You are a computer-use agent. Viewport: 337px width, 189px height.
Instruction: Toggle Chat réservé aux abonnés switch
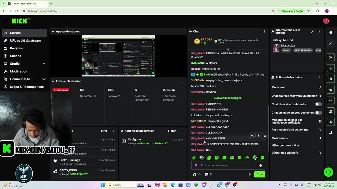pos(318,104)
